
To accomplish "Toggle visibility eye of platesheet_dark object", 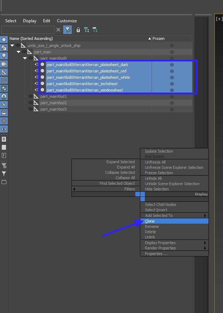I will (36, 65).
